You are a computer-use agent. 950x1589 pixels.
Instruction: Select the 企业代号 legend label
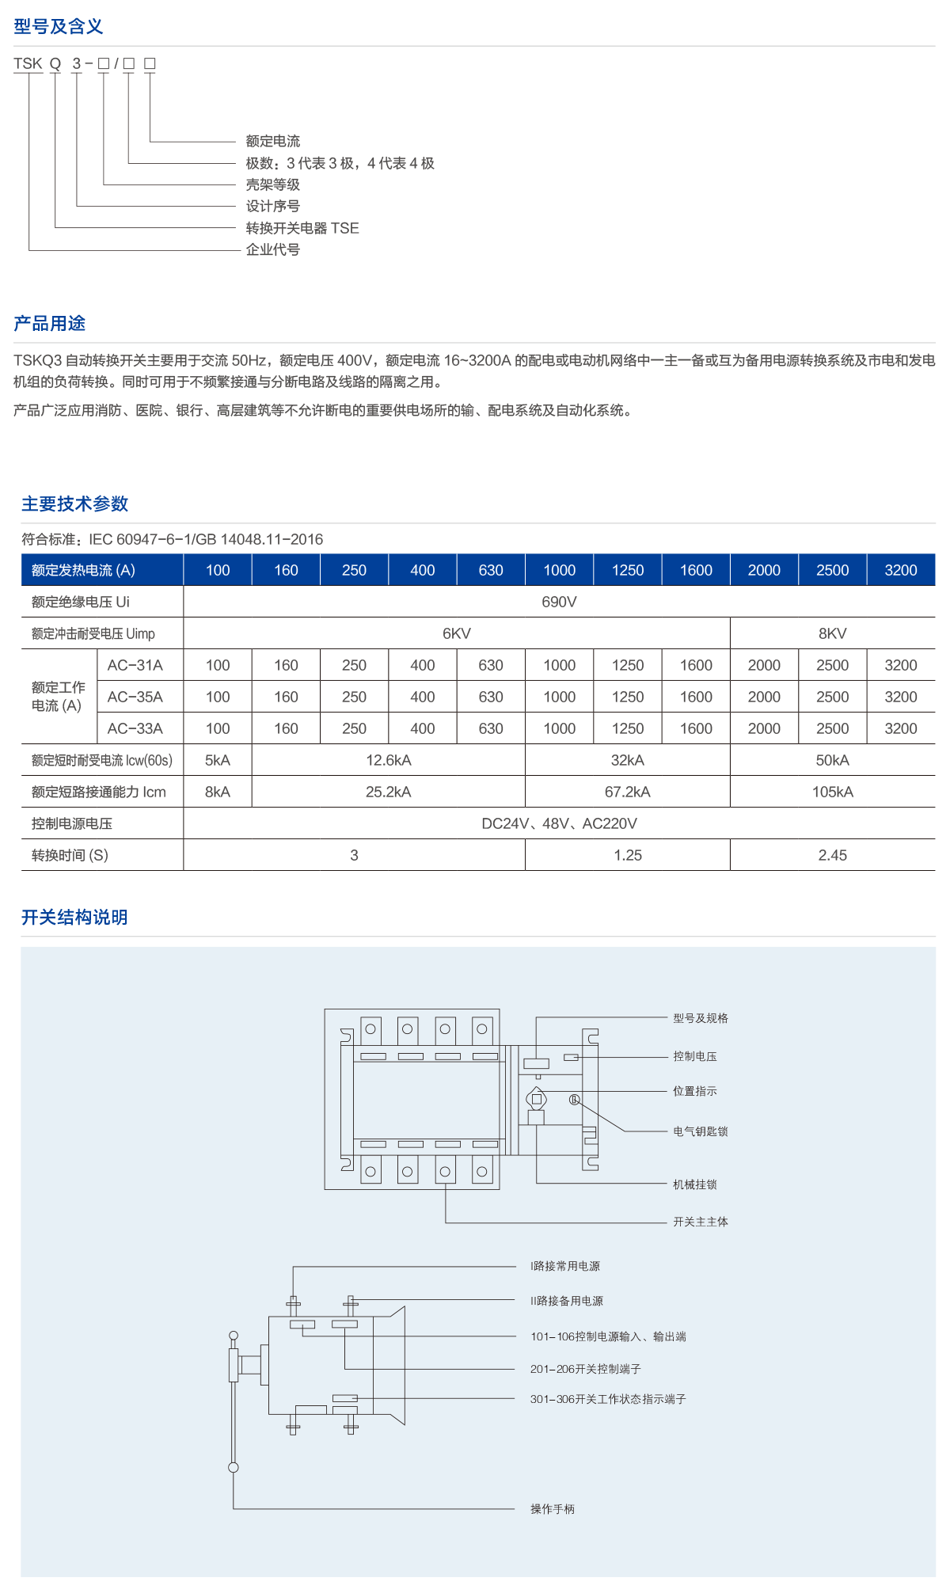(x=273, y=249)
